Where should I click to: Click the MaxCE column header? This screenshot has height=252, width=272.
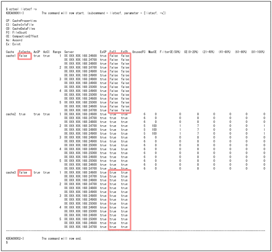click(153, 52)
